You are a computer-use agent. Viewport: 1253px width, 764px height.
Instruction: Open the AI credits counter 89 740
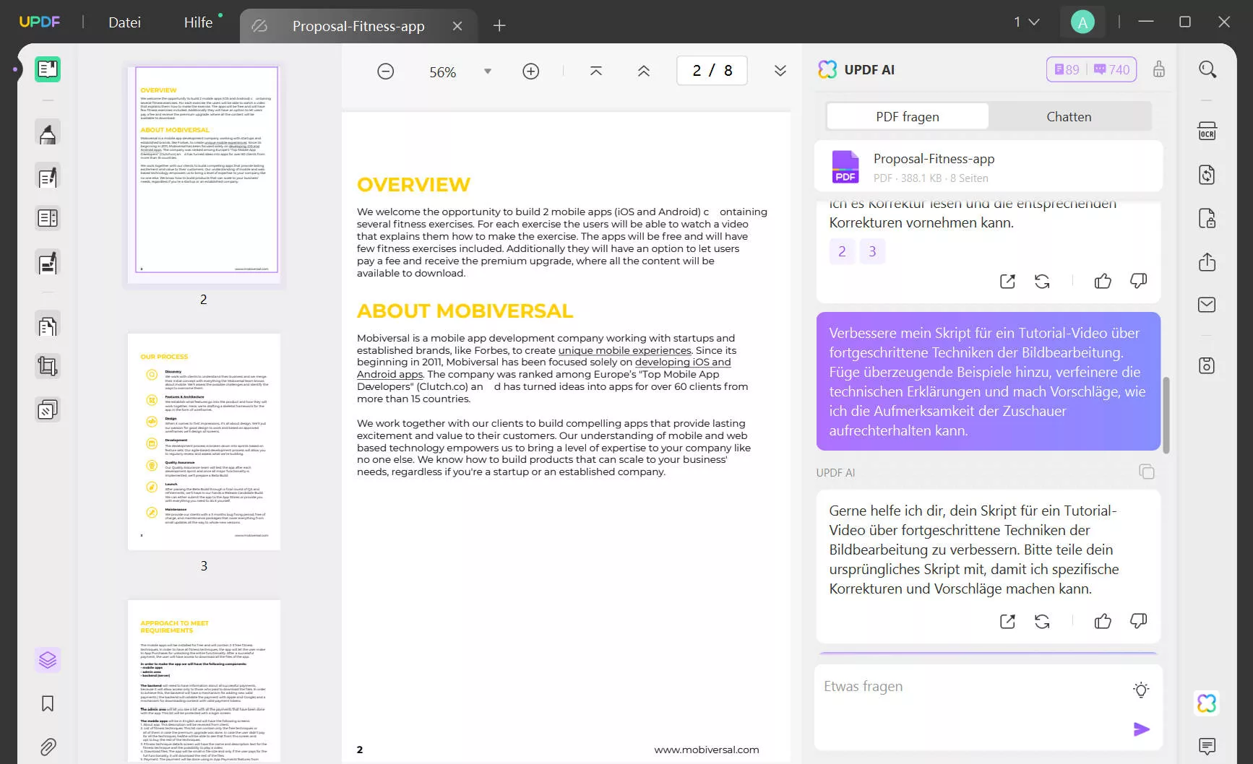(1091, 69)
